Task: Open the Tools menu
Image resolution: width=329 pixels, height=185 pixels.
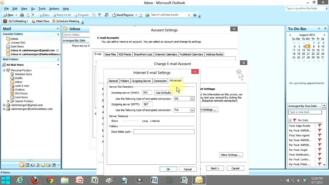Action: point(42,9)
